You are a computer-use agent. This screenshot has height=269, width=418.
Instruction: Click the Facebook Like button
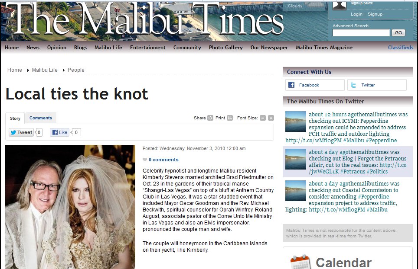point(60,132)
